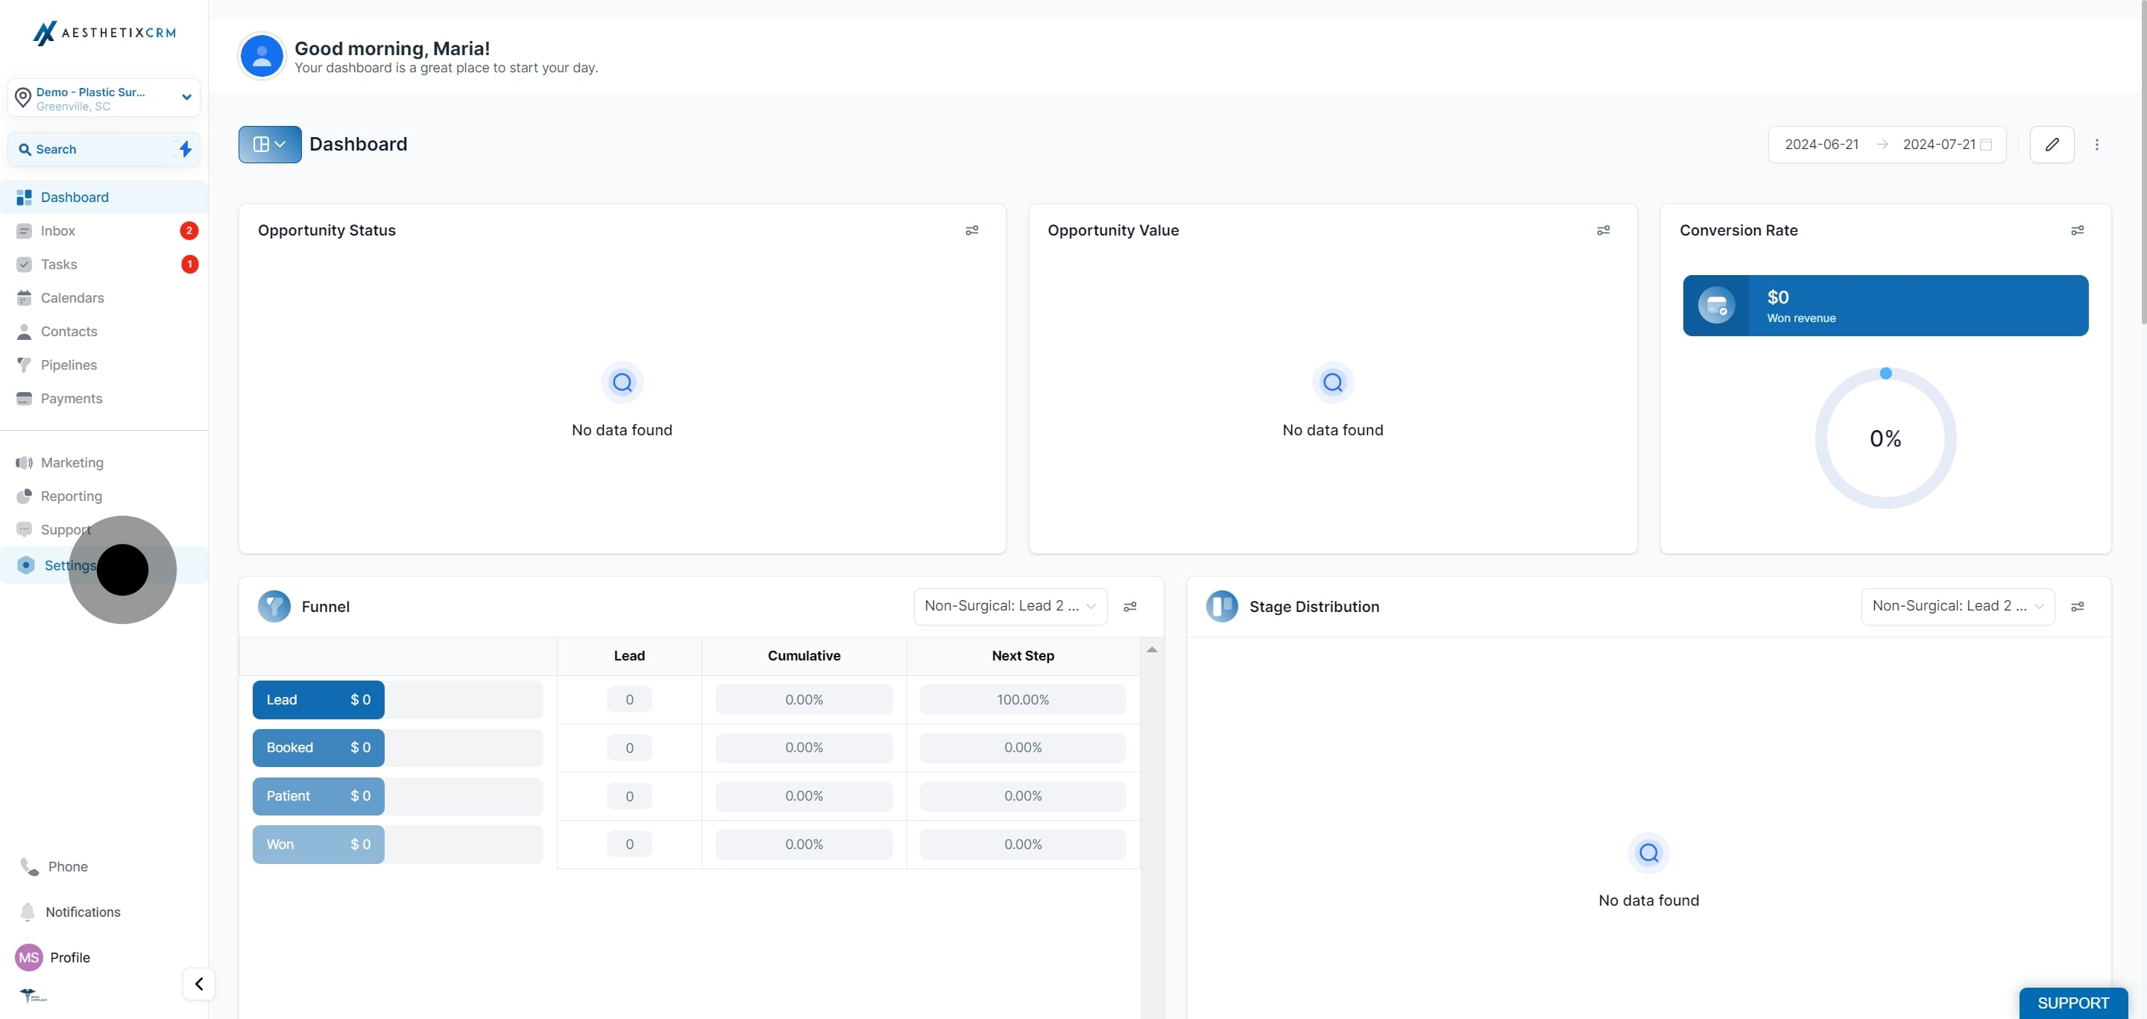Open the Profile link for Maria

pyautogui.click(x=69, y=957)
